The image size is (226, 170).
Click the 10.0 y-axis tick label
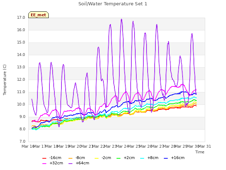[21, 104]
